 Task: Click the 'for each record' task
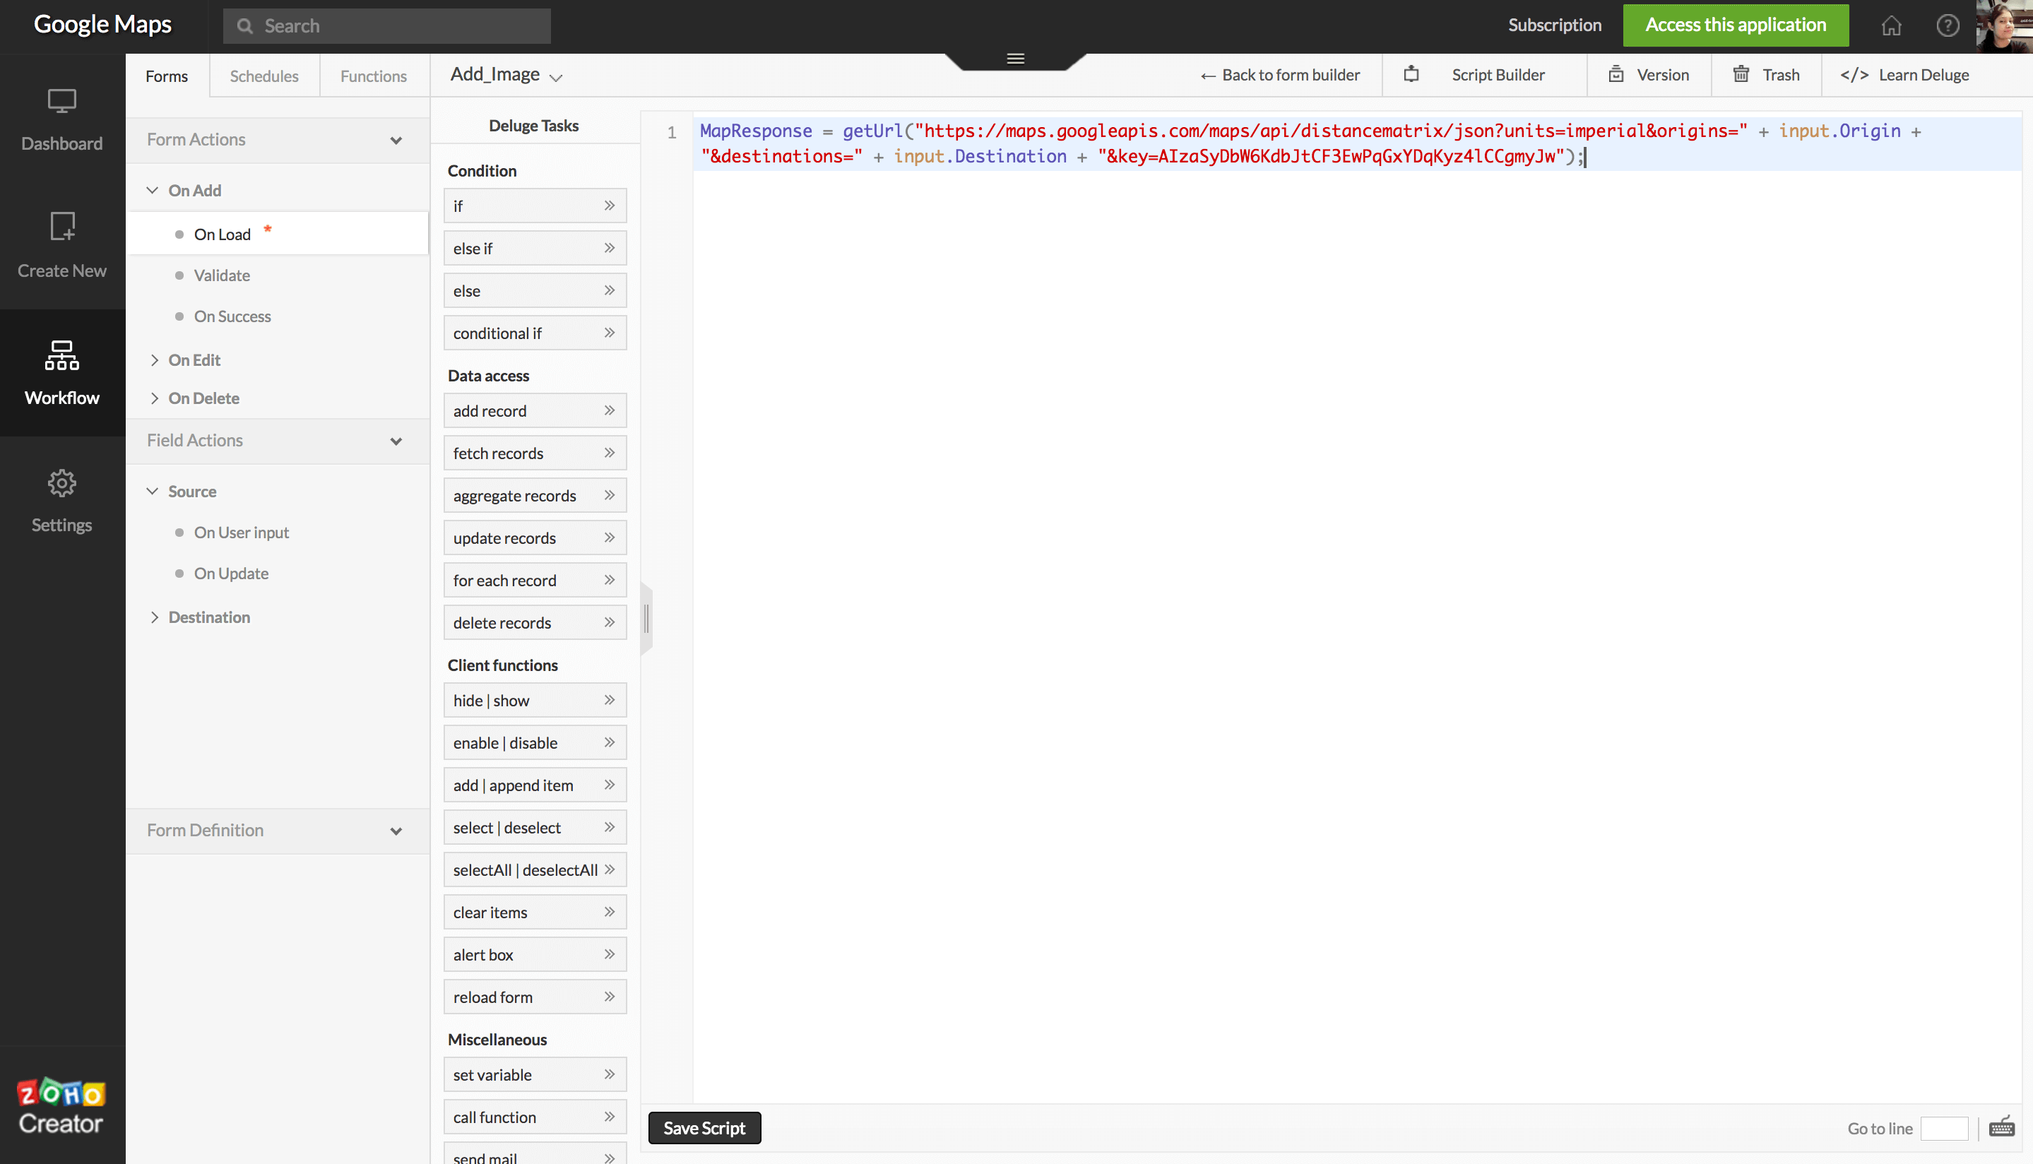tap(535, 580)
